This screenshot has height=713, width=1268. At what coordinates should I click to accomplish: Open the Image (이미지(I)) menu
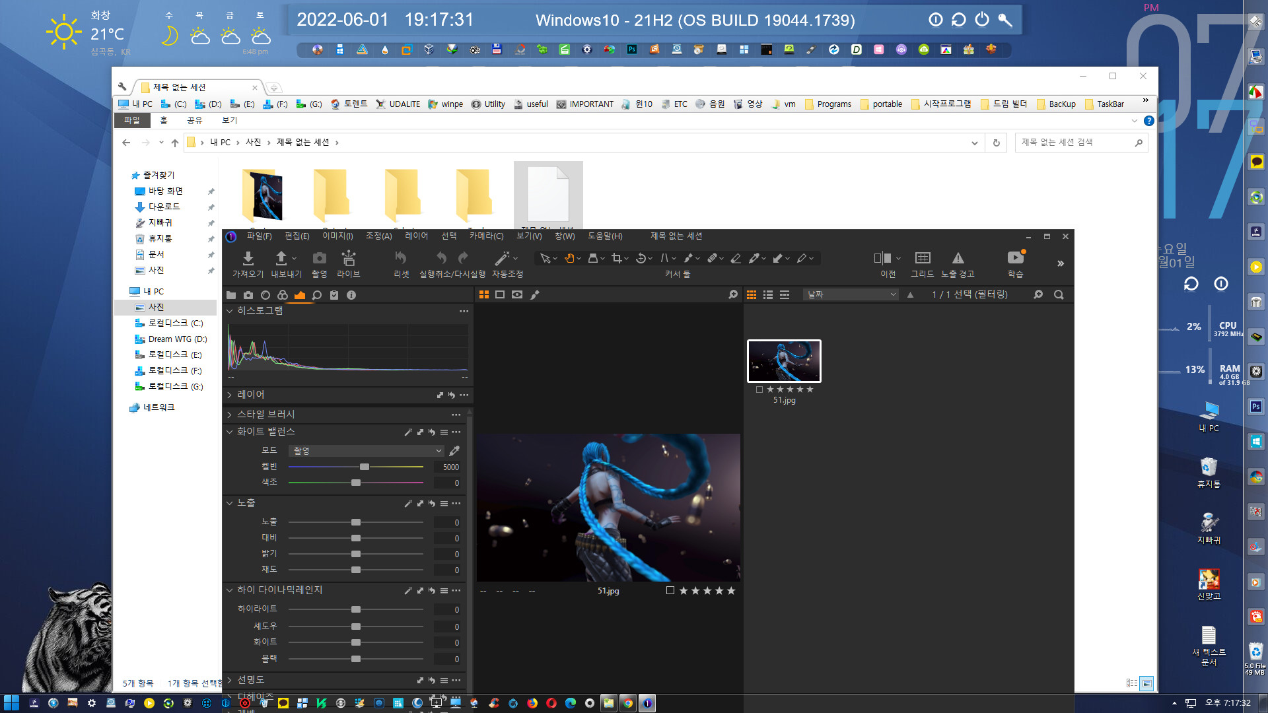pos(337,236)
